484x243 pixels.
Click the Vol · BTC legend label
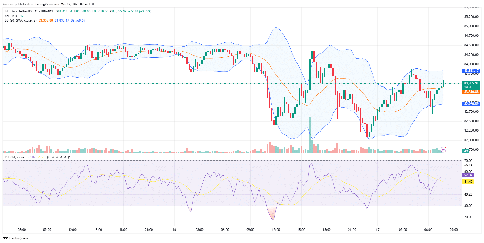(11, 16)
